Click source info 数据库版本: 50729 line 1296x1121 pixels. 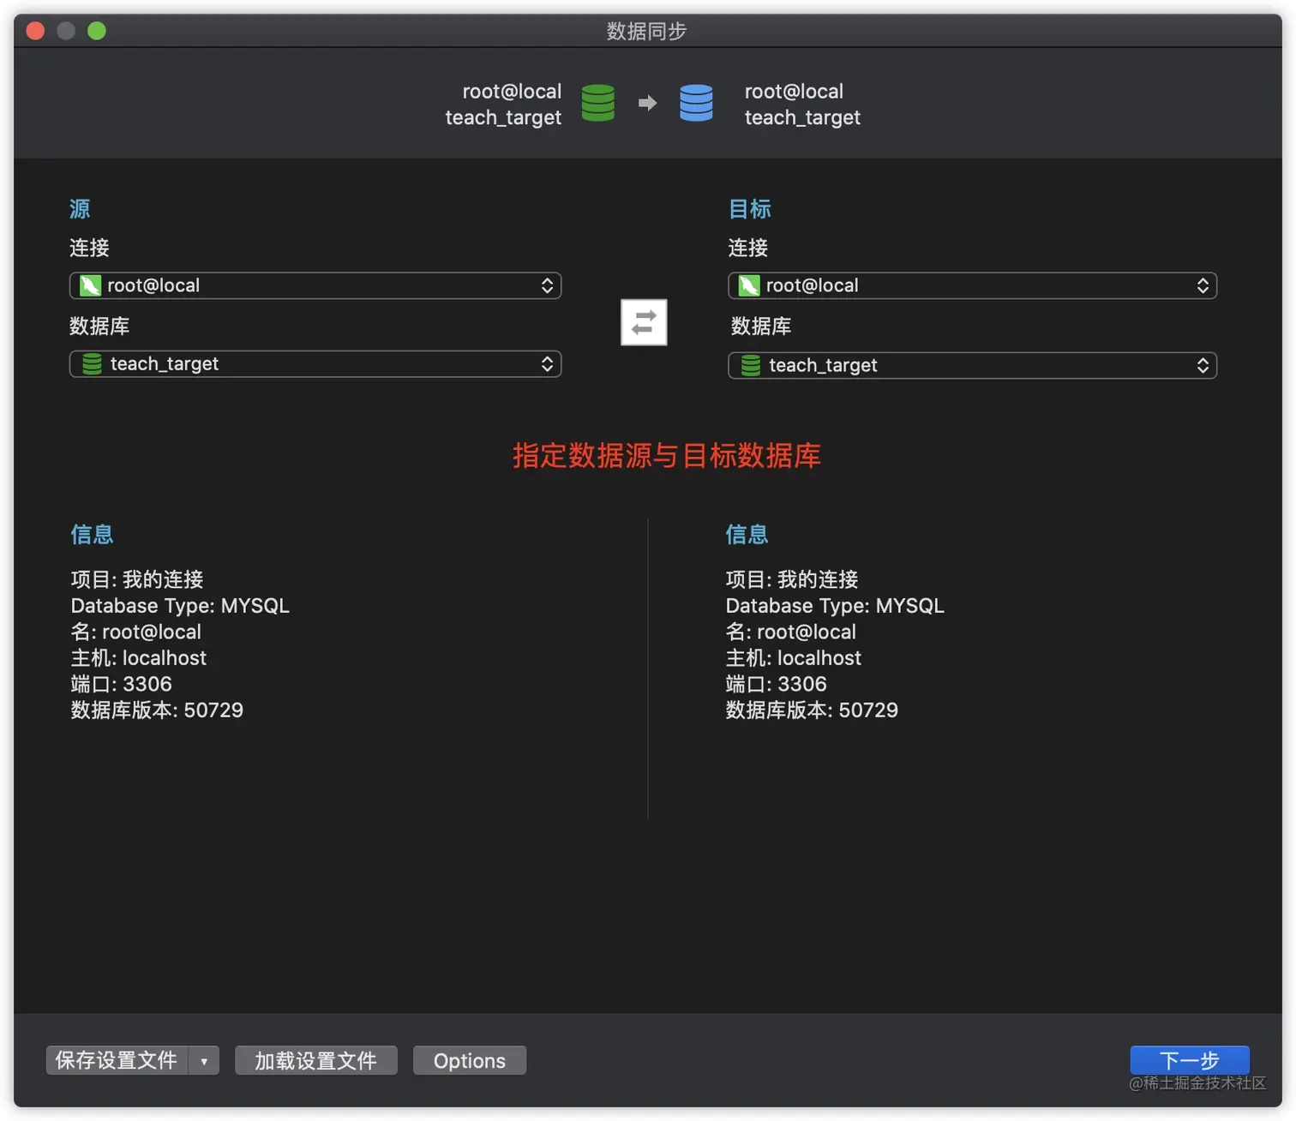pyautogui.click(x=157, y=710)
